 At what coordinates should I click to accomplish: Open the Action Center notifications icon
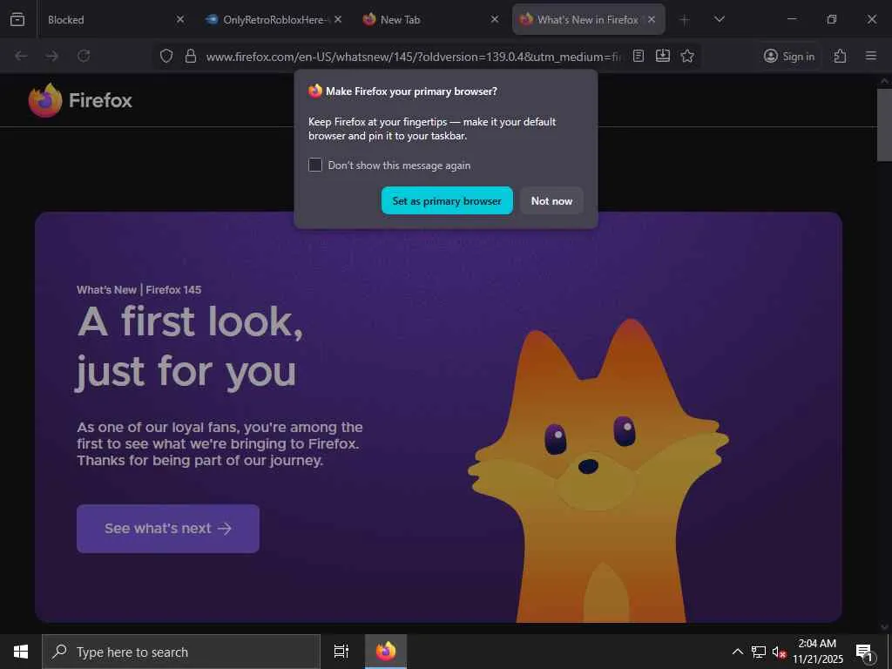tap(864, 652)
